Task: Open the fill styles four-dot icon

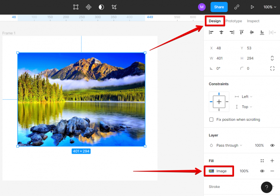Action: [262, 161]
